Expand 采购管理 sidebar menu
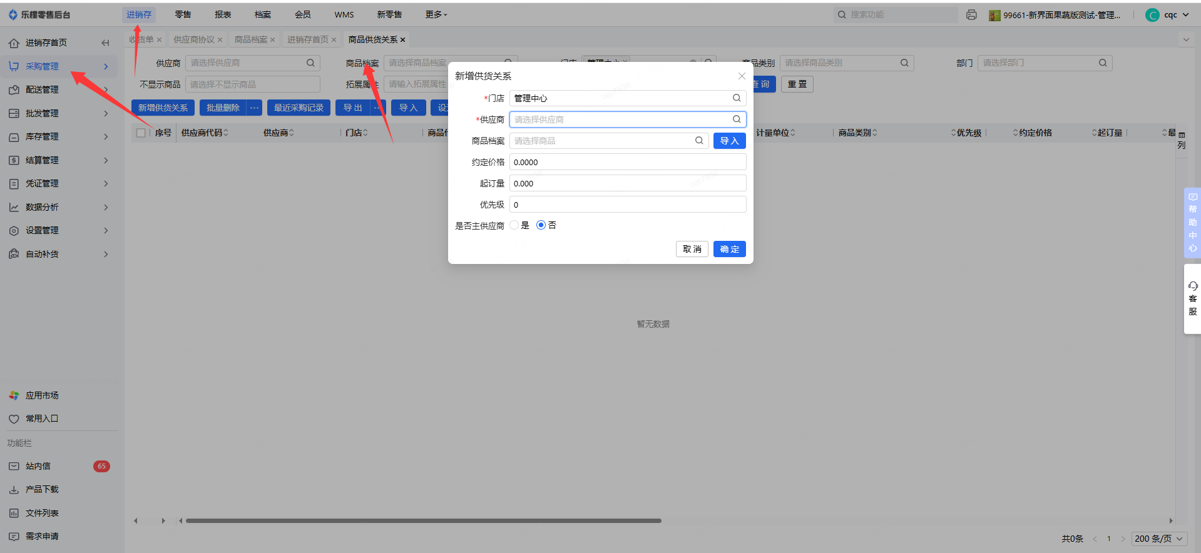 pyautogui.click(x=59, y=66)
